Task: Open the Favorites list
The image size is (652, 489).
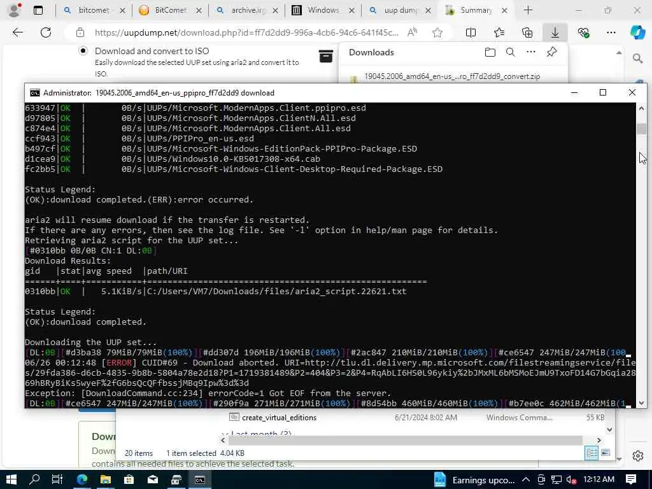Action: tap(499, 32)
